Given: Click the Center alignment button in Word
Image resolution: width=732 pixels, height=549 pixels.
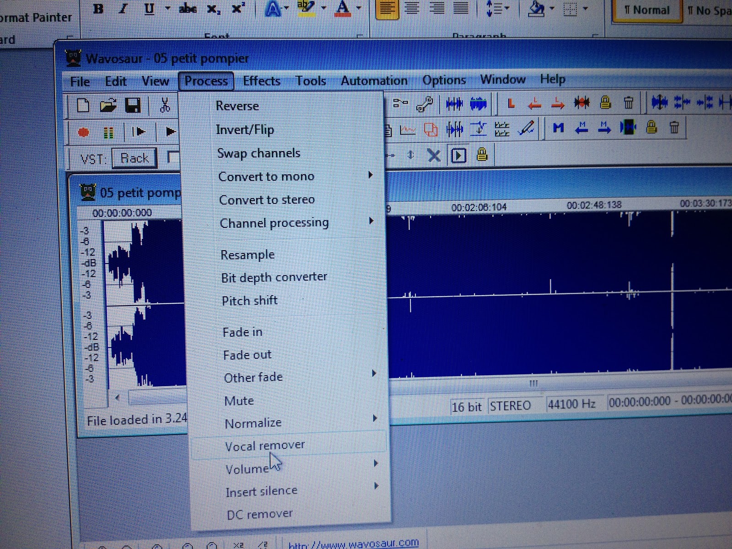Looking at the screenshot, I should (412, 9).
